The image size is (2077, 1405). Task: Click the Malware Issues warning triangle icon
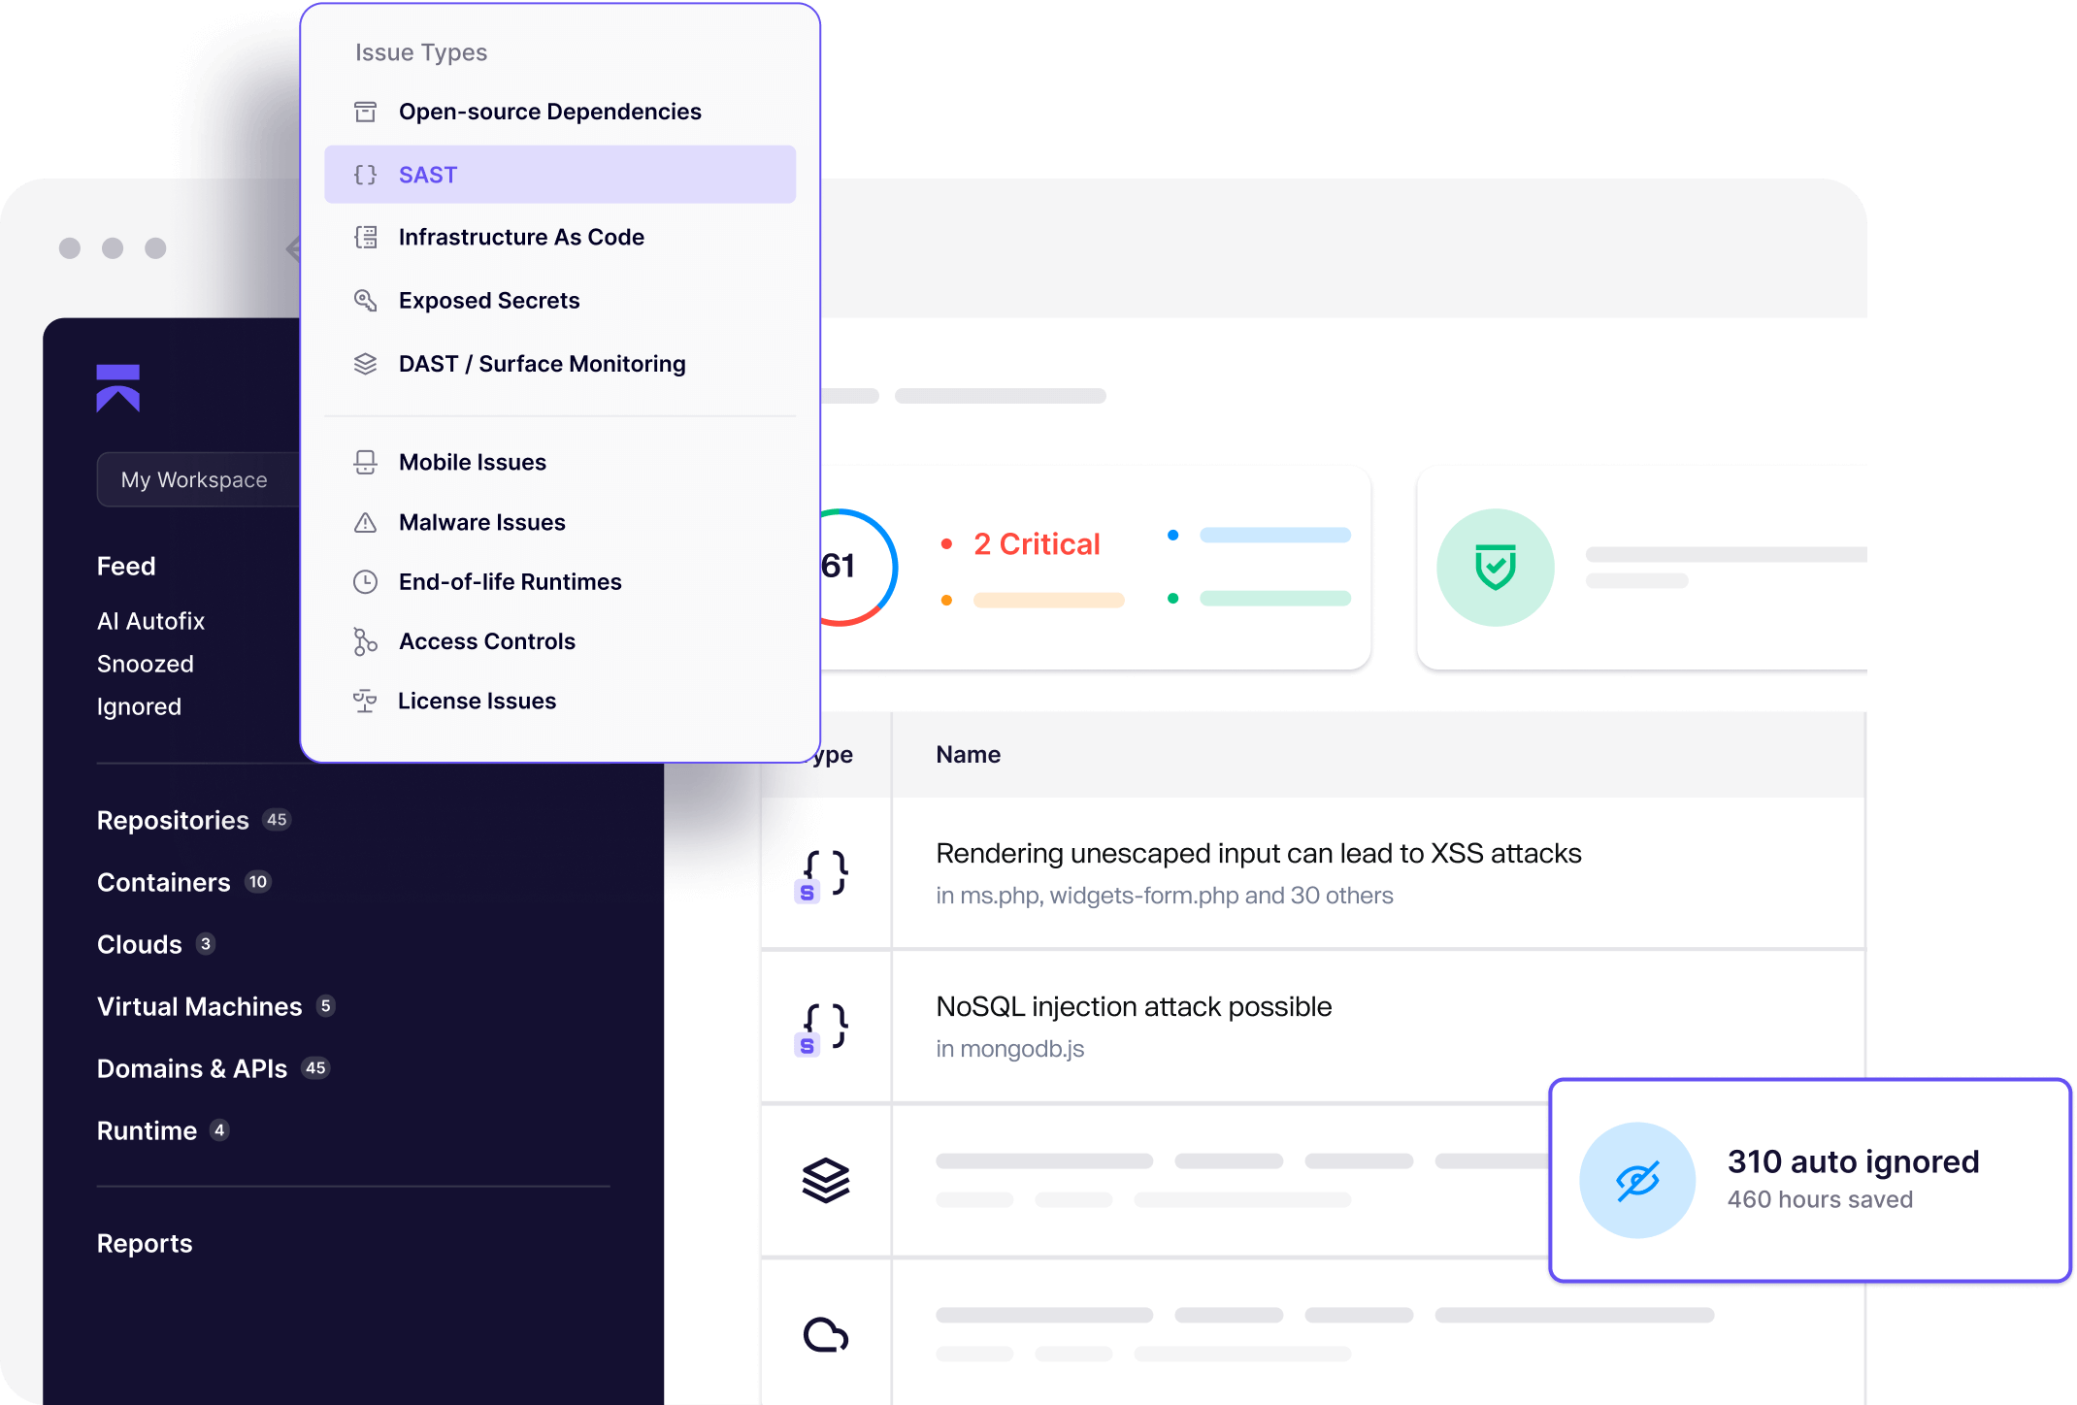coord(365,523)
